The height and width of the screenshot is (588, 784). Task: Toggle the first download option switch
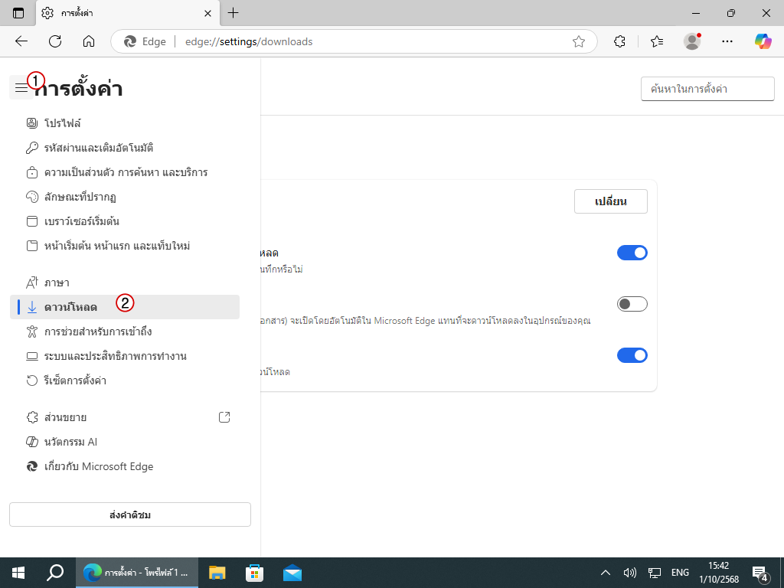(x=632, y=253)
